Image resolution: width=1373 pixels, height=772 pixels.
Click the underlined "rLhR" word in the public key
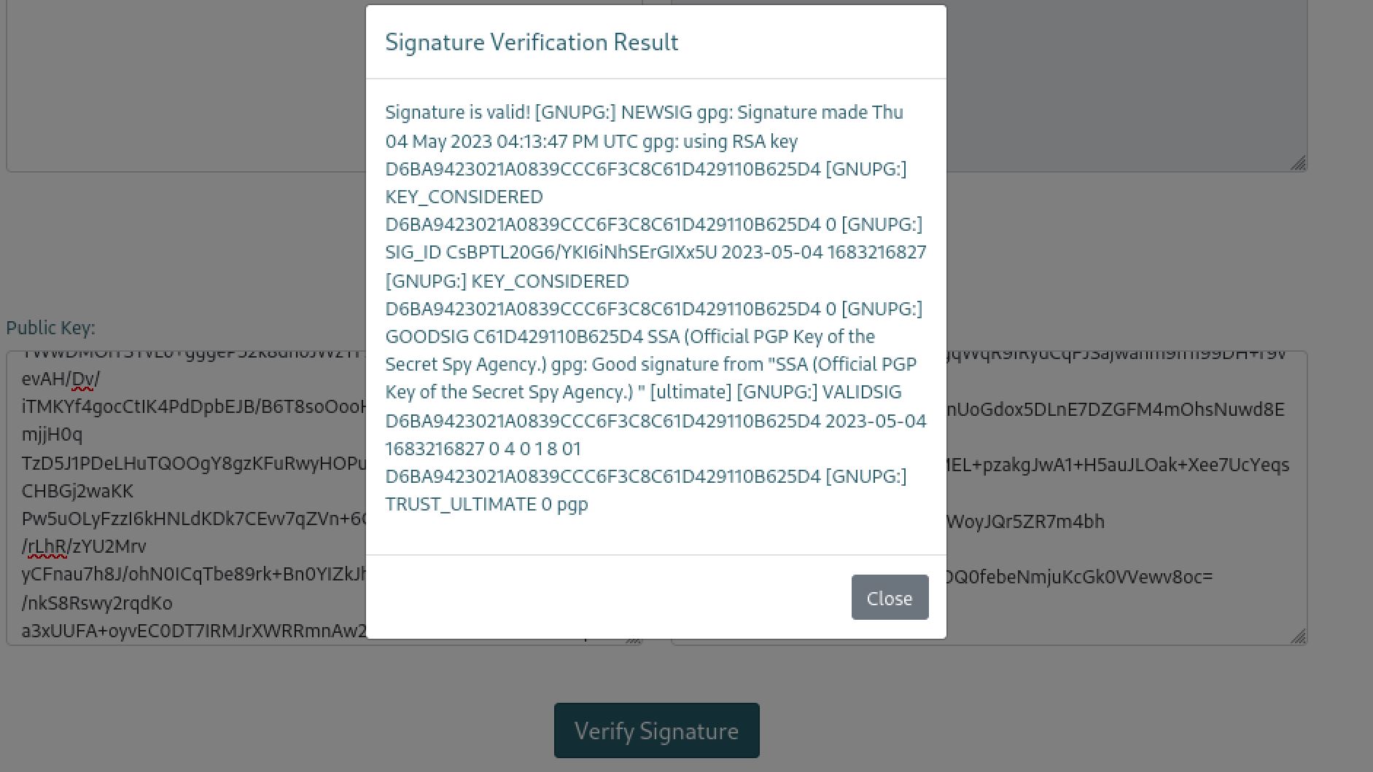[x=46, y=546]
